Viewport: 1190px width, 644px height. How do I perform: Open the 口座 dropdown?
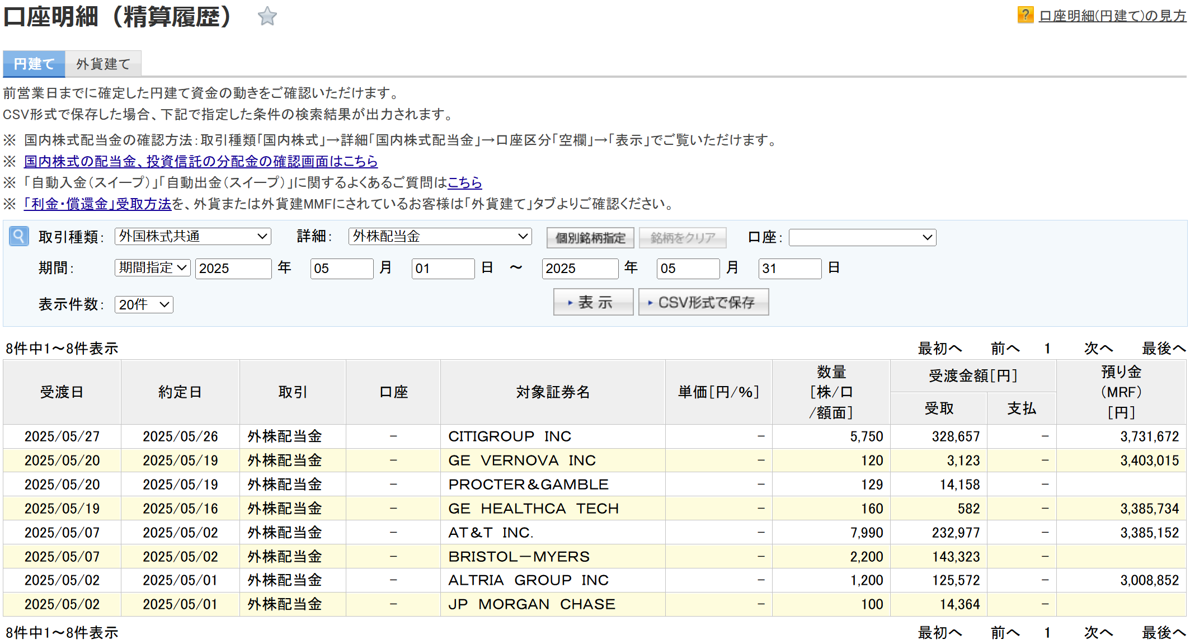click(x=862, y=238)
